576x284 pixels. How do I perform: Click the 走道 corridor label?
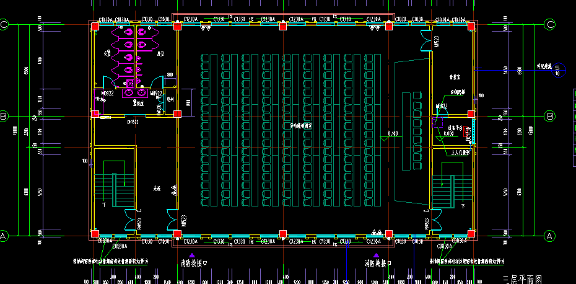pyautogui.click(x=157, y=189)
